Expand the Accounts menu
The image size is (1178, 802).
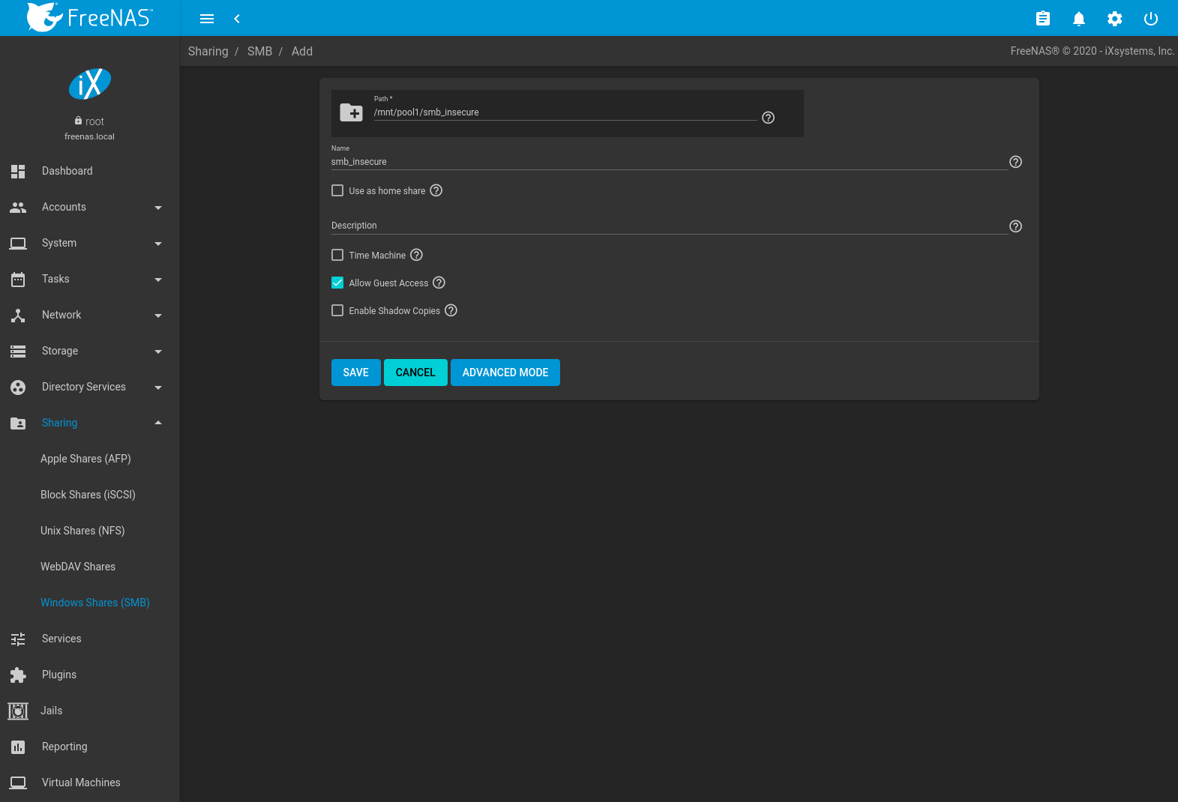click(x=86, y=207)
